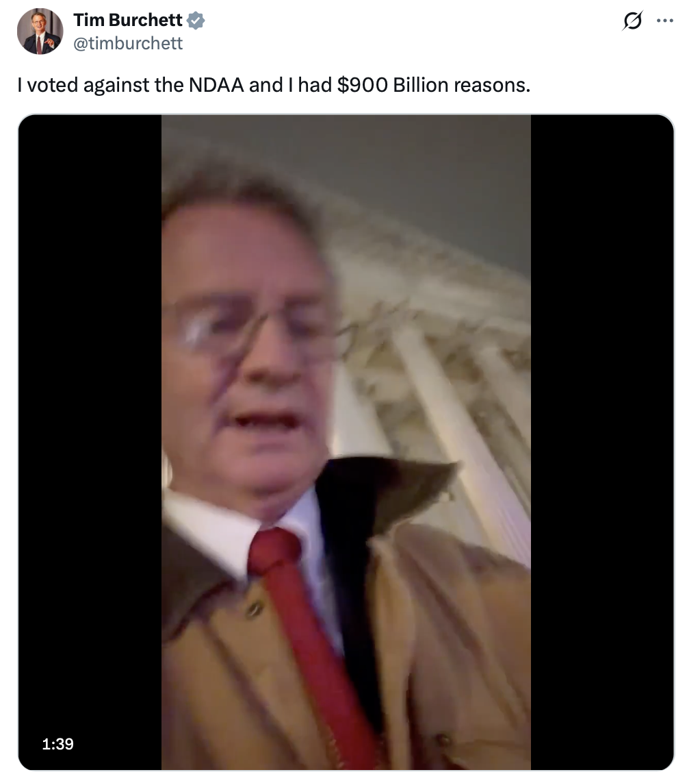Click the Tim Burchett display name
Viewport: 687px width, 781px height.
(x=128, y=20)
